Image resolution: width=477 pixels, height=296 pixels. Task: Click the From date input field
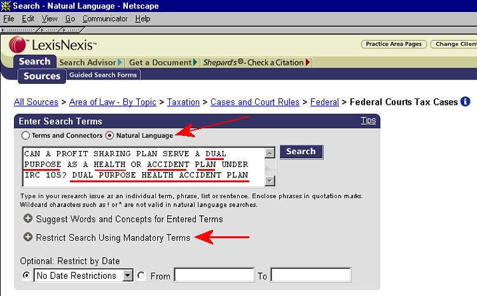[x=214, y=275]
